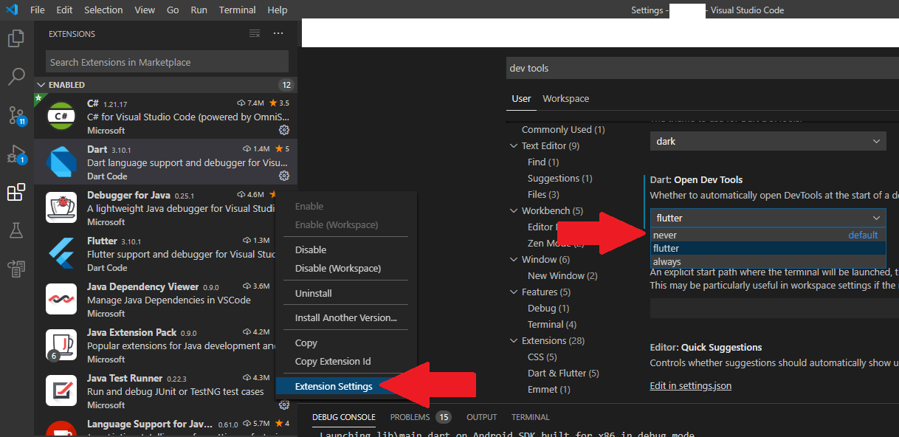Collapse the Extensions settings group
The height and width of the screenshot is (437, 899).
coord(514,340)
